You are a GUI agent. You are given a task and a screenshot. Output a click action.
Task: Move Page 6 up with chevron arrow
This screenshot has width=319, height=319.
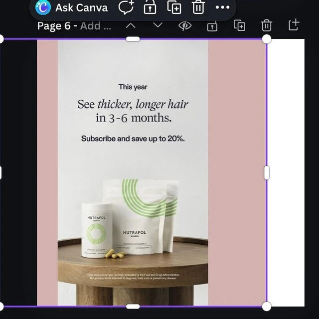tap(131, 26)
